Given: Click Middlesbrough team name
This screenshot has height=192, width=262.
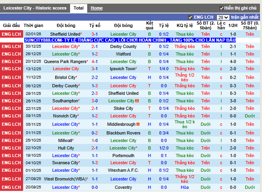Looking at the screenshot, I should [121, 124].
